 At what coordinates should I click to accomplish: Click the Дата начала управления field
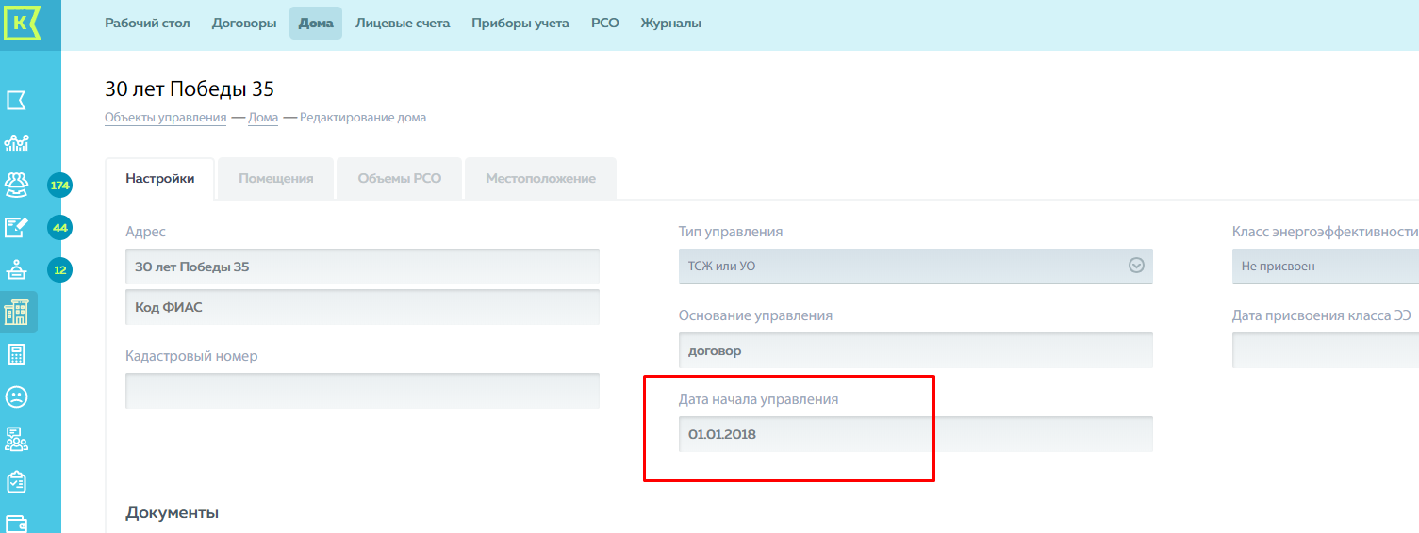click(x=916, y=434)
